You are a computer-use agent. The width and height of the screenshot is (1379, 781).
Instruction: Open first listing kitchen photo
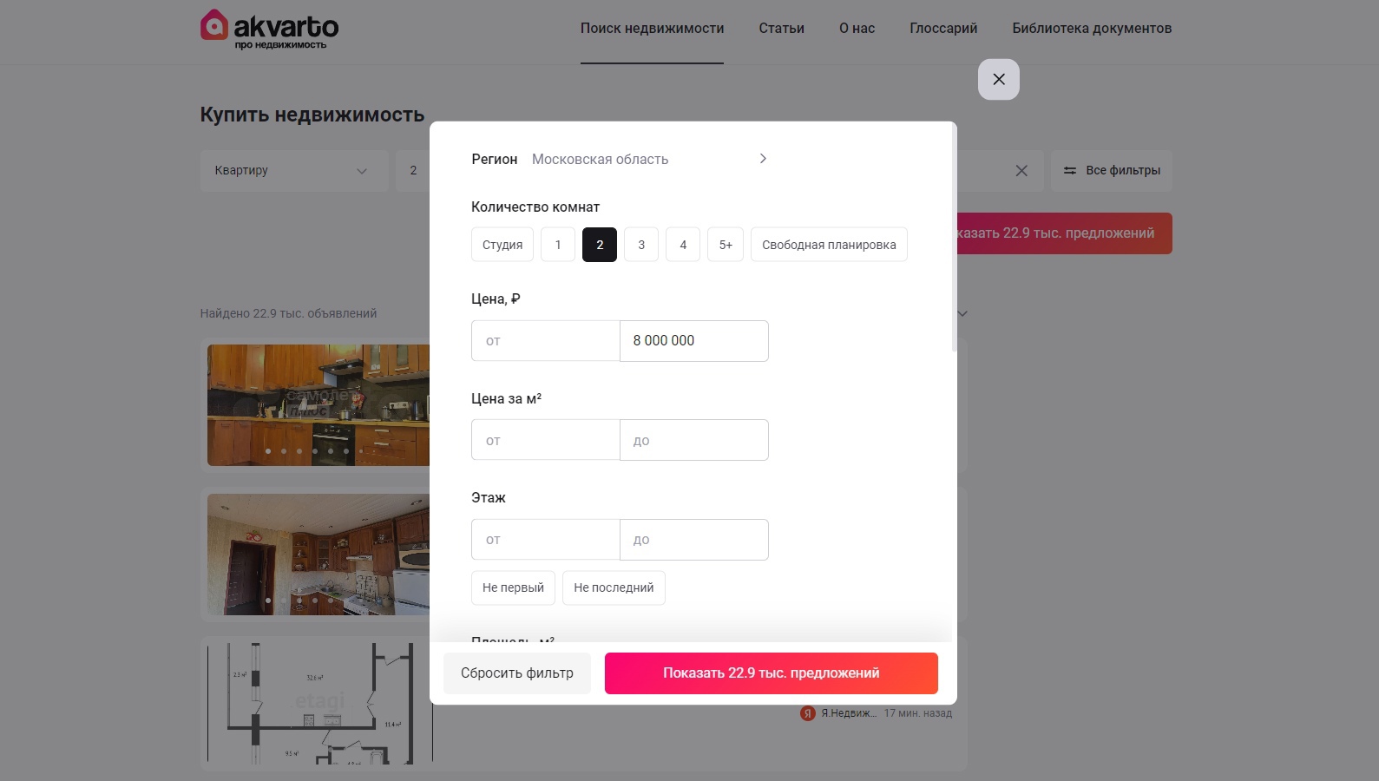(318, 405)
